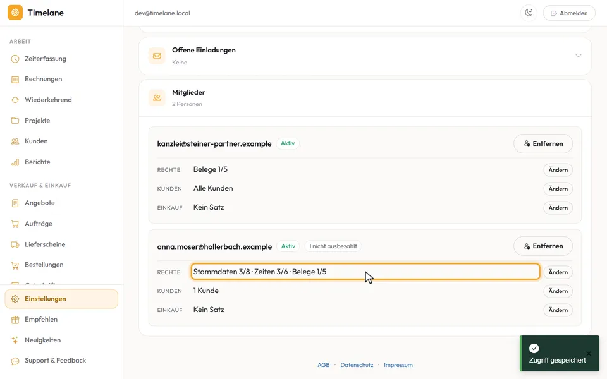This screenshot has height=379, width=607.
Task: Change Rechte for anna.moser via Ändern
Action: tap(558, 272)
